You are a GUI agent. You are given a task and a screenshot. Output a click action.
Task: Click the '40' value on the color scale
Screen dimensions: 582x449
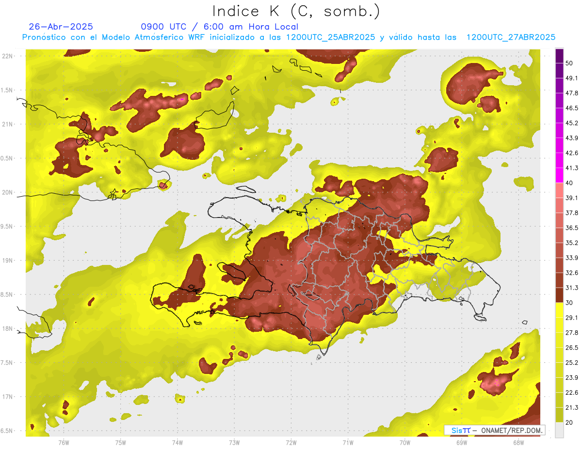point(570,183)
